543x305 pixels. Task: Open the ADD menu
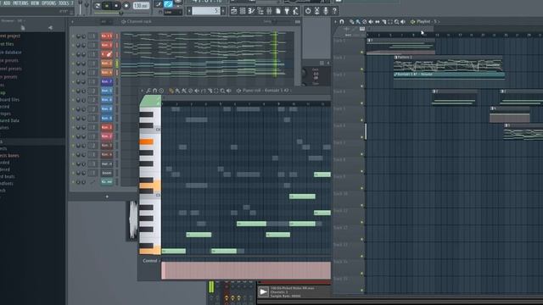point(7,3)
